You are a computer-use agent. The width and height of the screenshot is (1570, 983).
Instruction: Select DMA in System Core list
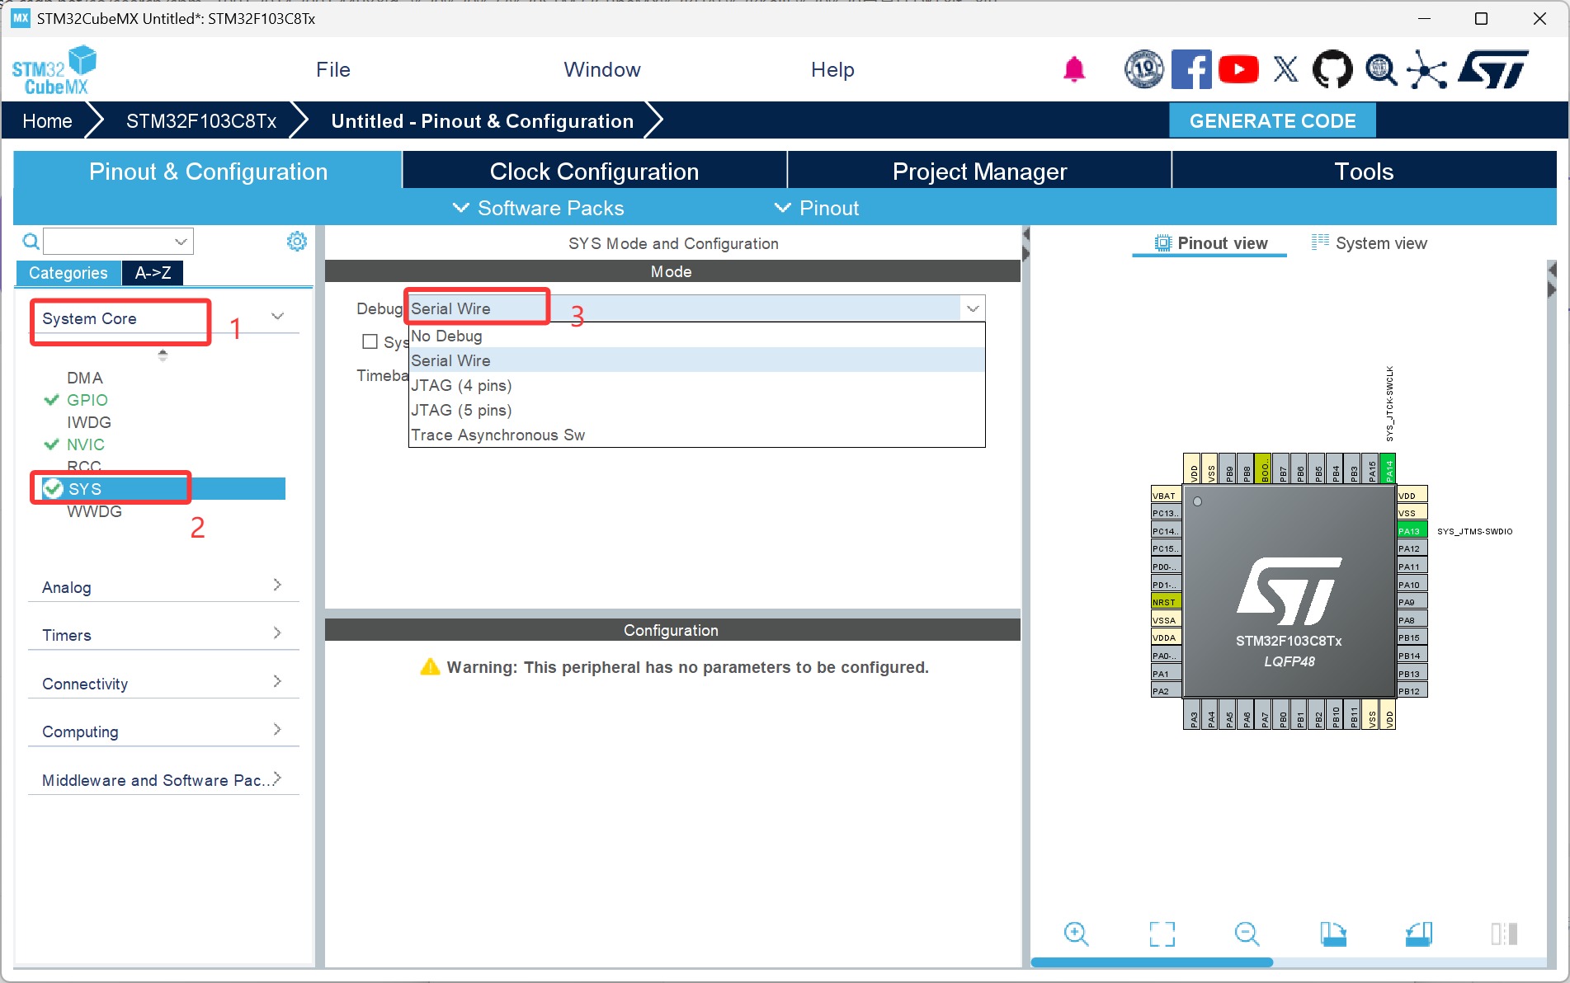85,378
